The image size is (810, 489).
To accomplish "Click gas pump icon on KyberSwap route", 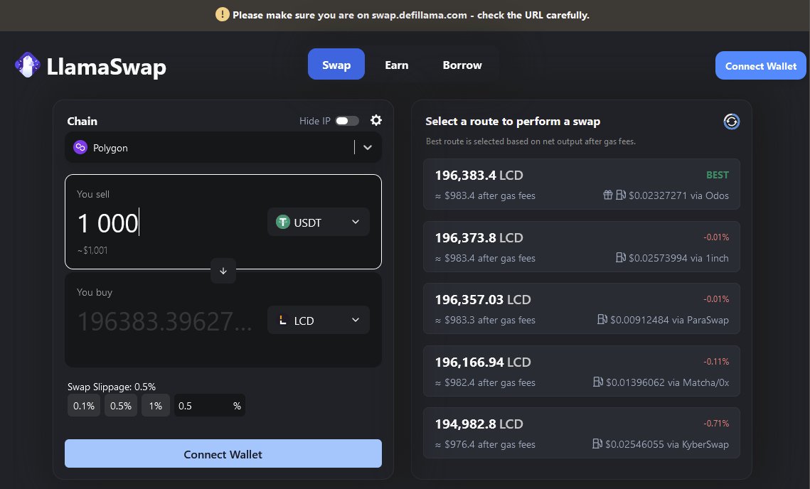I will [x=597, y=444].
